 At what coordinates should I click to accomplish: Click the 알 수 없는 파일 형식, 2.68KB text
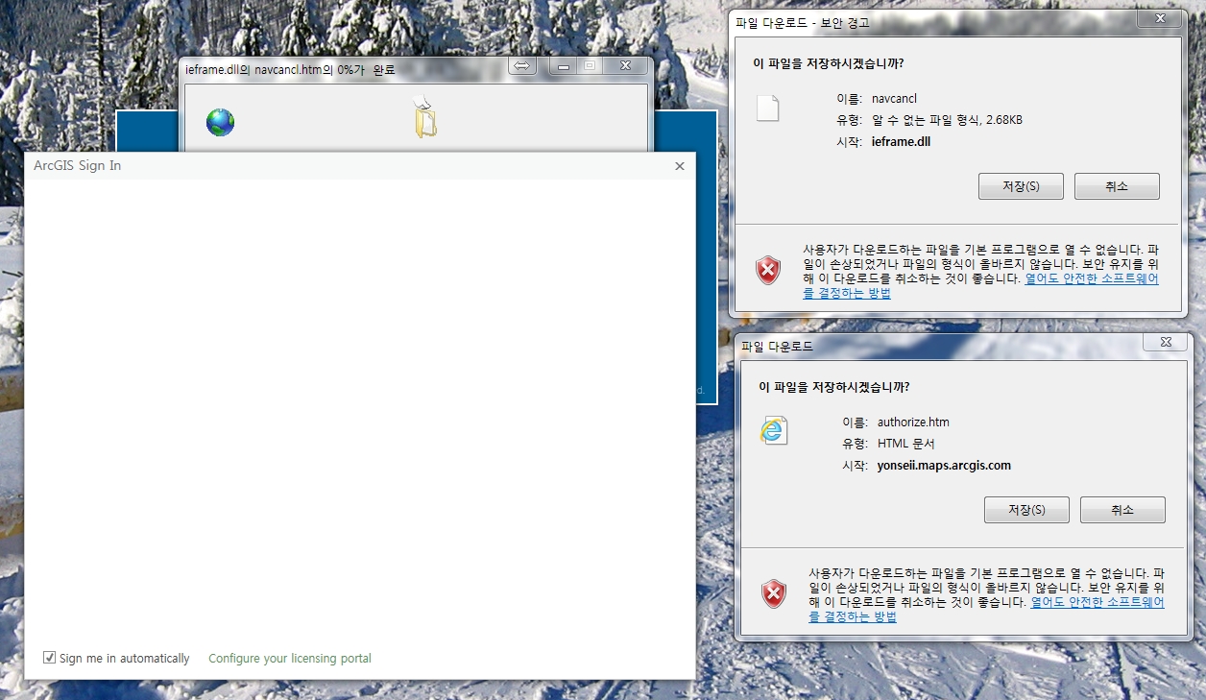pyautogui.click(x=947, y=120)
